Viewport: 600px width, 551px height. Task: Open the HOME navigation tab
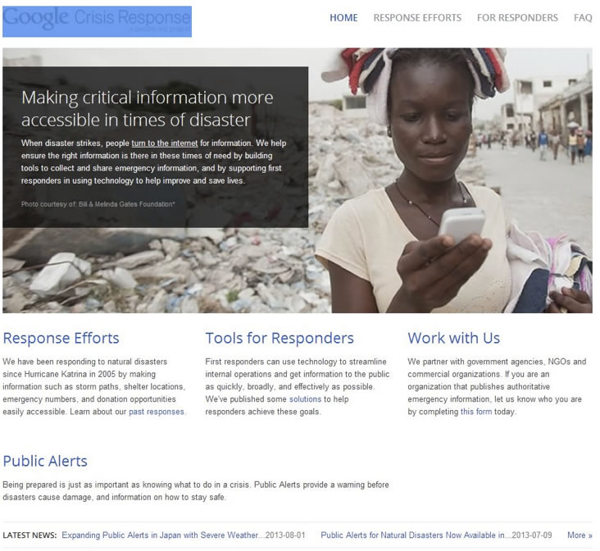[343, 17]
